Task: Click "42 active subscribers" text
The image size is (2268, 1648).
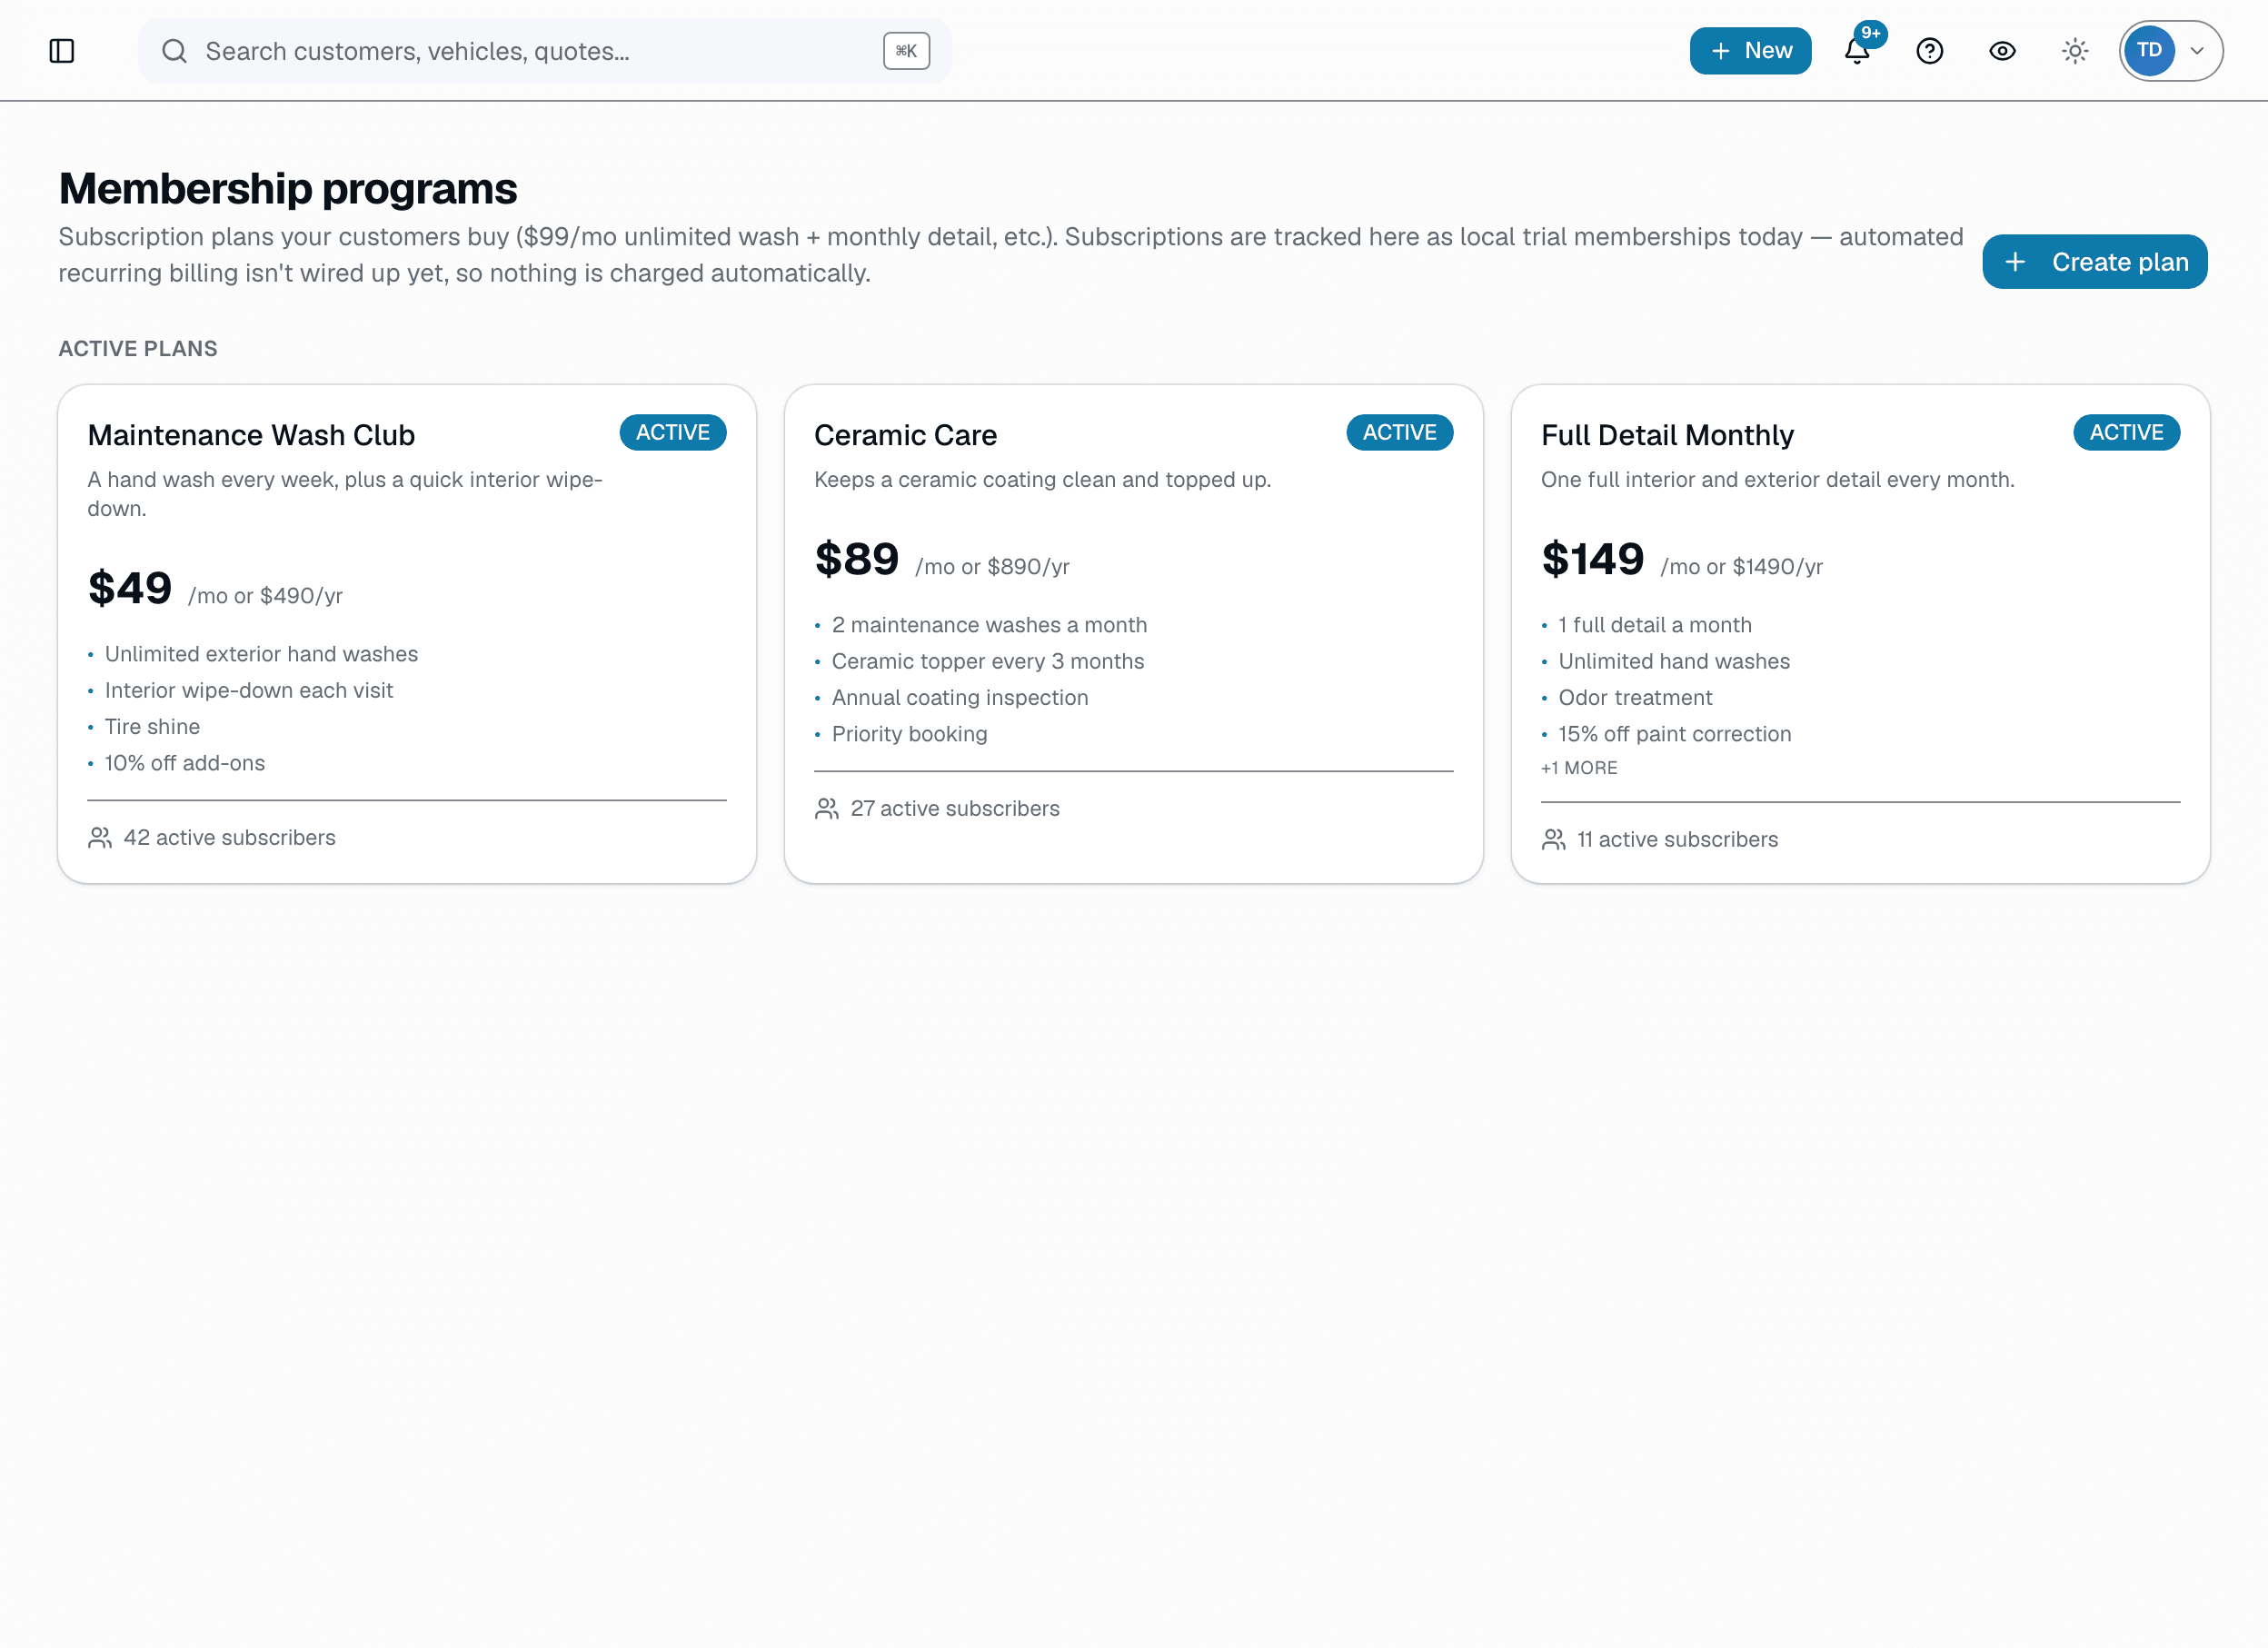Action: pos(230,838)
